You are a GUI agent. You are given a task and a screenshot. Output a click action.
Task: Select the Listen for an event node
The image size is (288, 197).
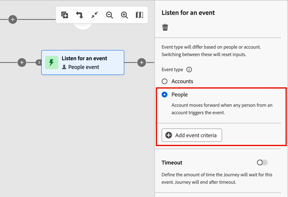(x=83, y=63)
